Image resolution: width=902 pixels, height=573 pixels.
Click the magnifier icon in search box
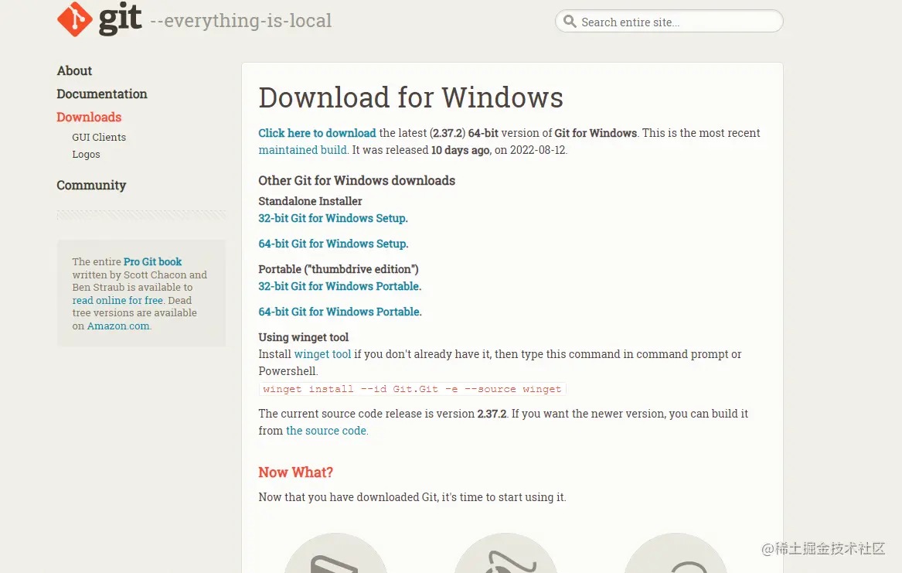tap(570, 22)
